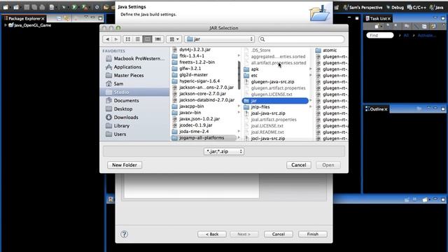Open the apk folder
448x252 pixels.
[x=255, y=69]
